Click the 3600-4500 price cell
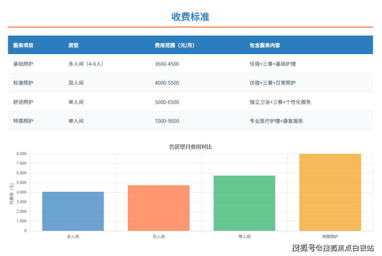This screenshot has width=382, height=256. pyautogui.click(x=167, y=64)
